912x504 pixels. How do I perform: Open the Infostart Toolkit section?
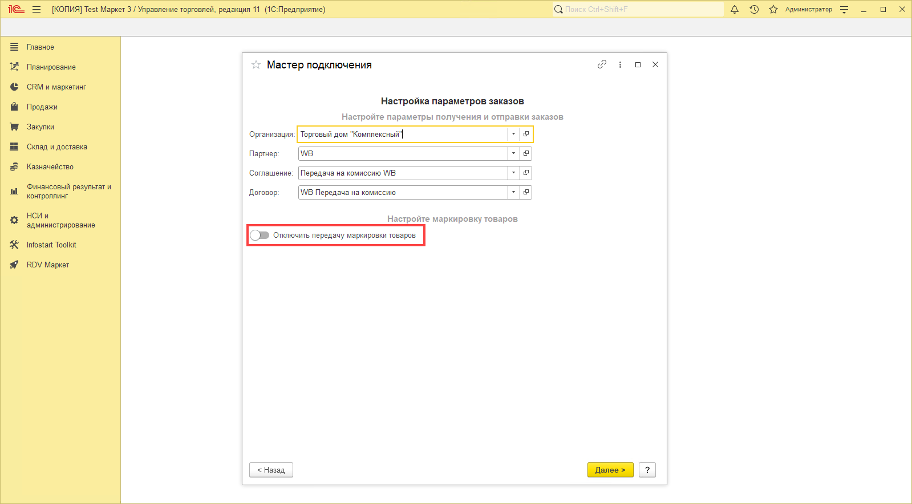click(x=60, y=245)
